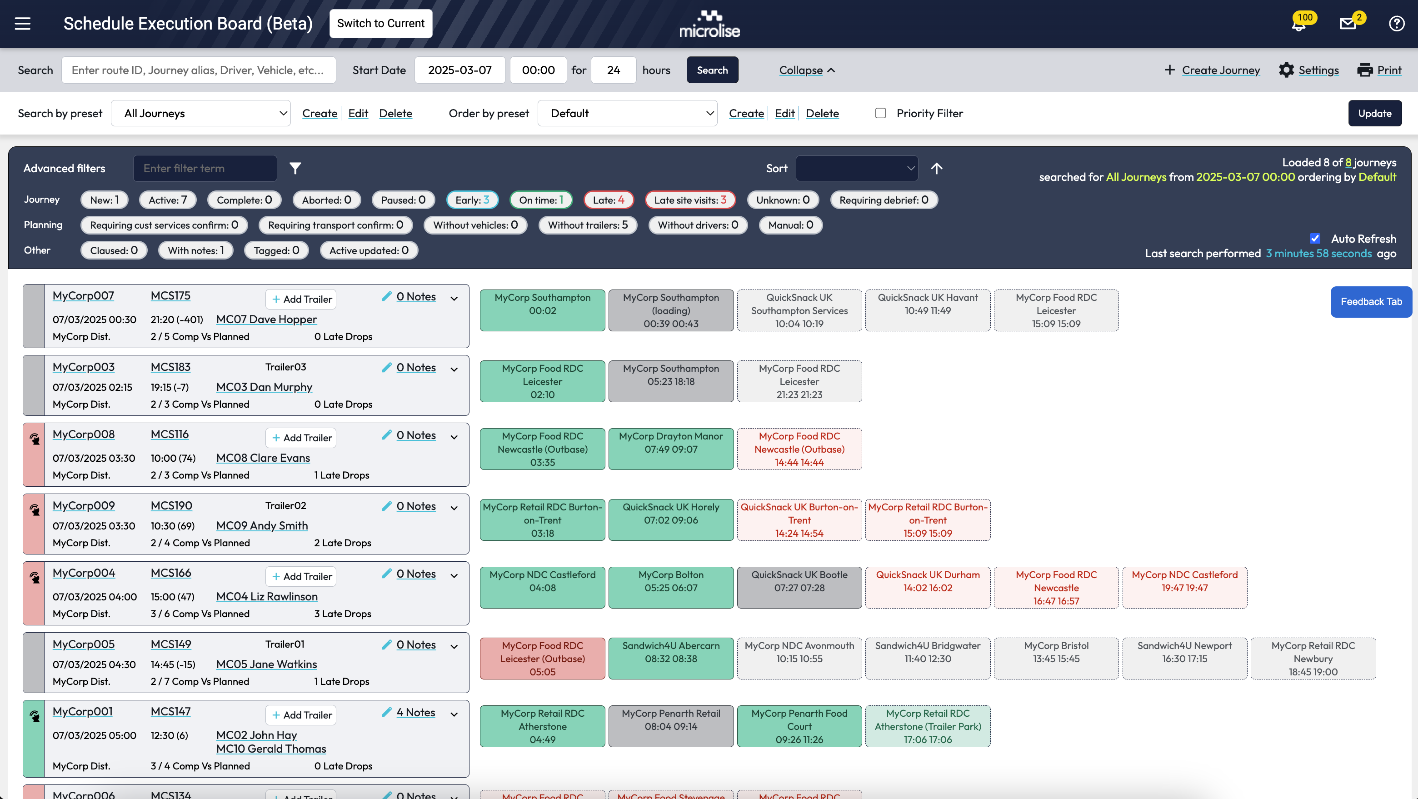
Task: Expand the MyCorp001 journey details chevron
Action: point(454,715)
